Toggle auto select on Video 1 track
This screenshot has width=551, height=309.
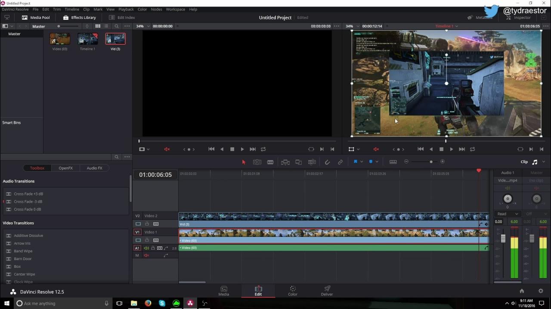click(x=156, y=240)
